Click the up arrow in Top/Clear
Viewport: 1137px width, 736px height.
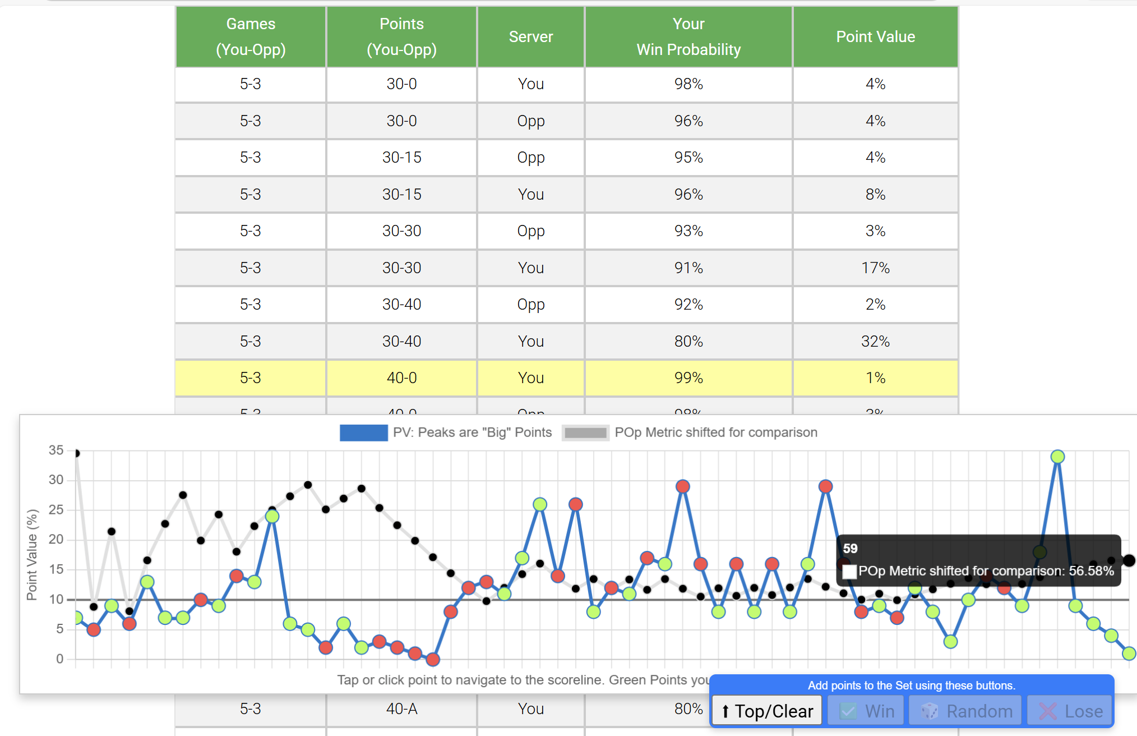(x=725, y=711)
